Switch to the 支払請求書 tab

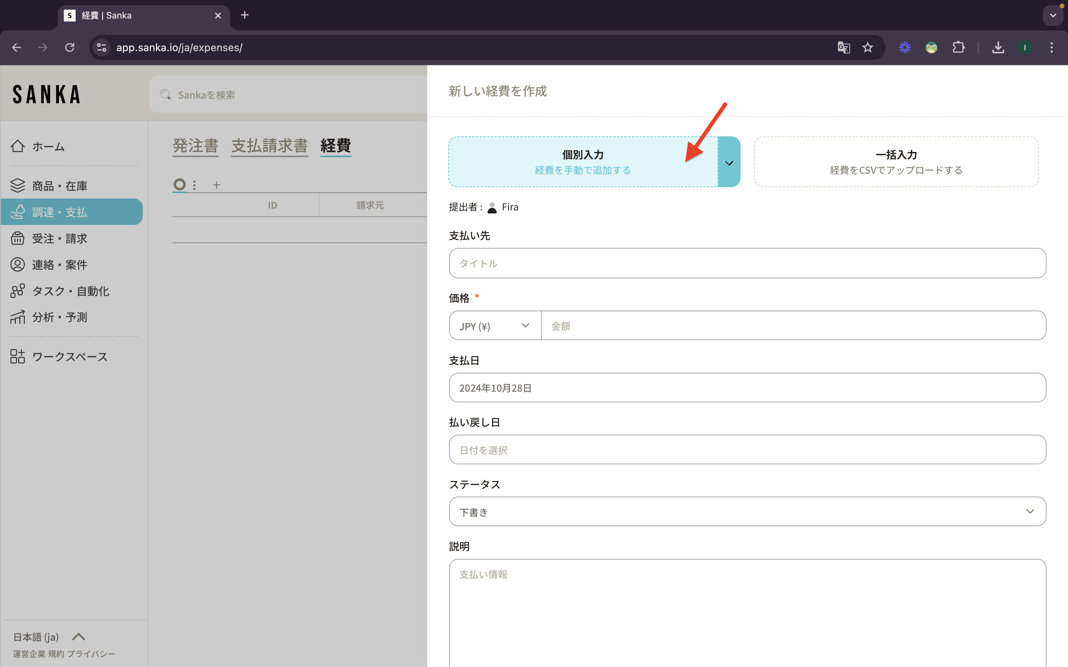(x=269, y=146)
